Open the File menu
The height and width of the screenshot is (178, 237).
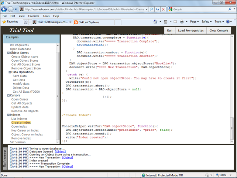(x=5, y=16)
